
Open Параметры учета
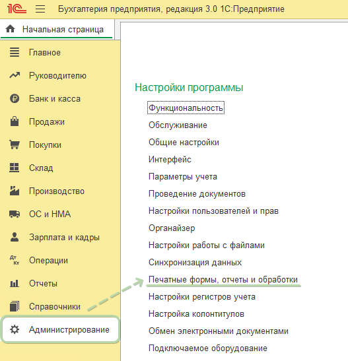[x=183, y=177]
